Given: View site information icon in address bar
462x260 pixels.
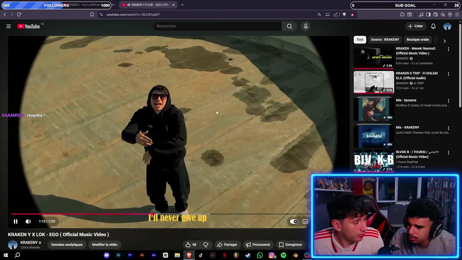Looking at the screenshot, I should click(101, 14).
